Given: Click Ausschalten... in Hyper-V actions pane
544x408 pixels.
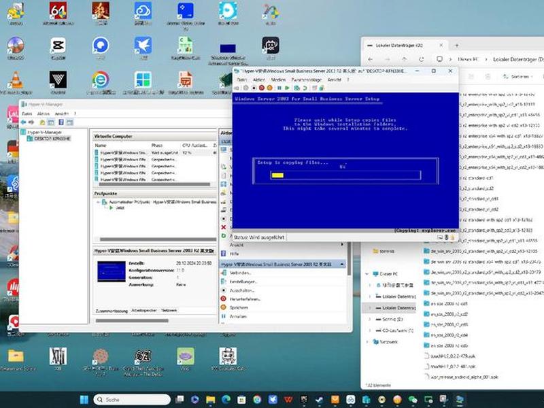Looking at the screenshot, I should pos(242,290).
